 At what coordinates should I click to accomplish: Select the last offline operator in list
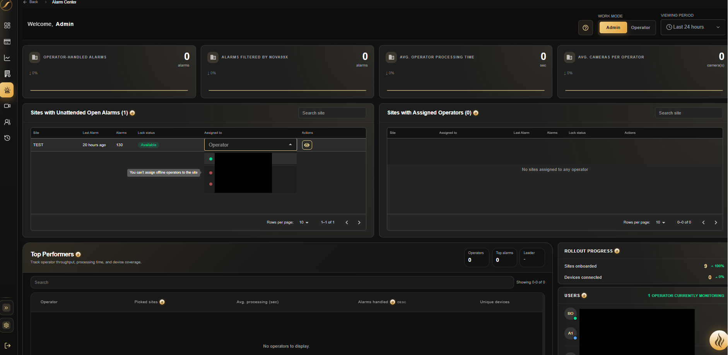point(250,184)
